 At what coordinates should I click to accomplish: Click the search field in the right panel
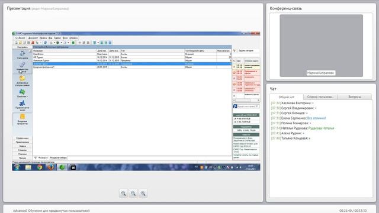(x=248, y=106)
